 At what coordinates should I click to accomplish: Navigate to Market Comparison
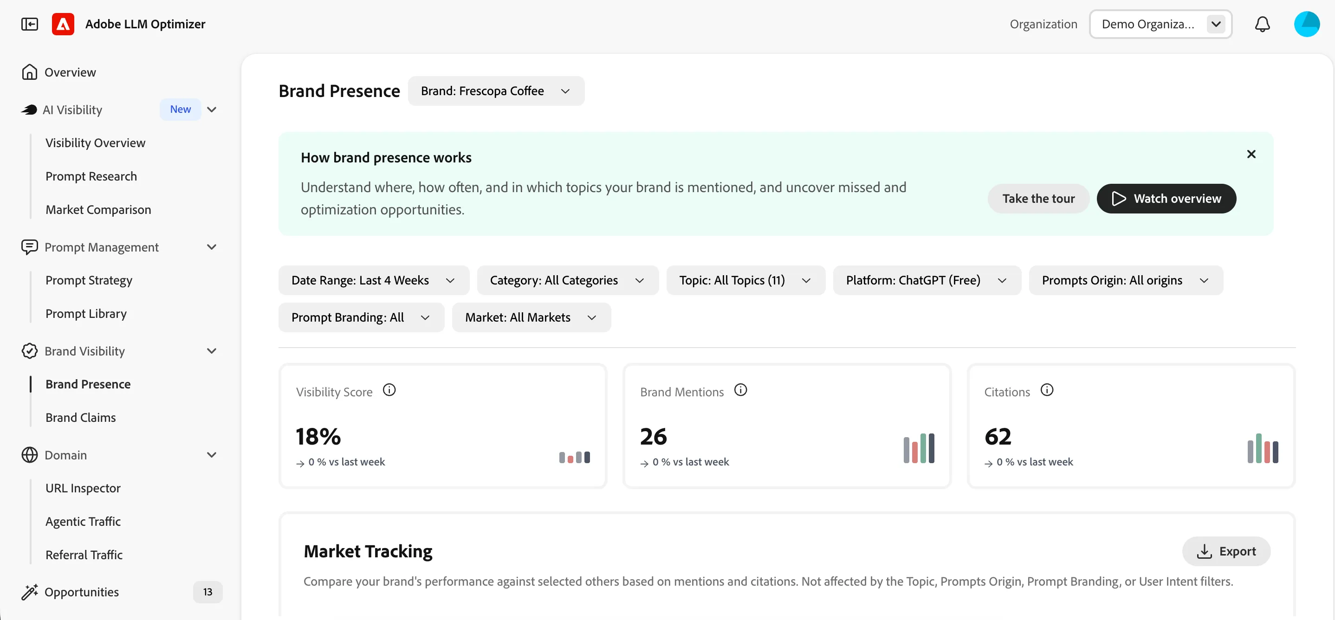click(98, 209)
